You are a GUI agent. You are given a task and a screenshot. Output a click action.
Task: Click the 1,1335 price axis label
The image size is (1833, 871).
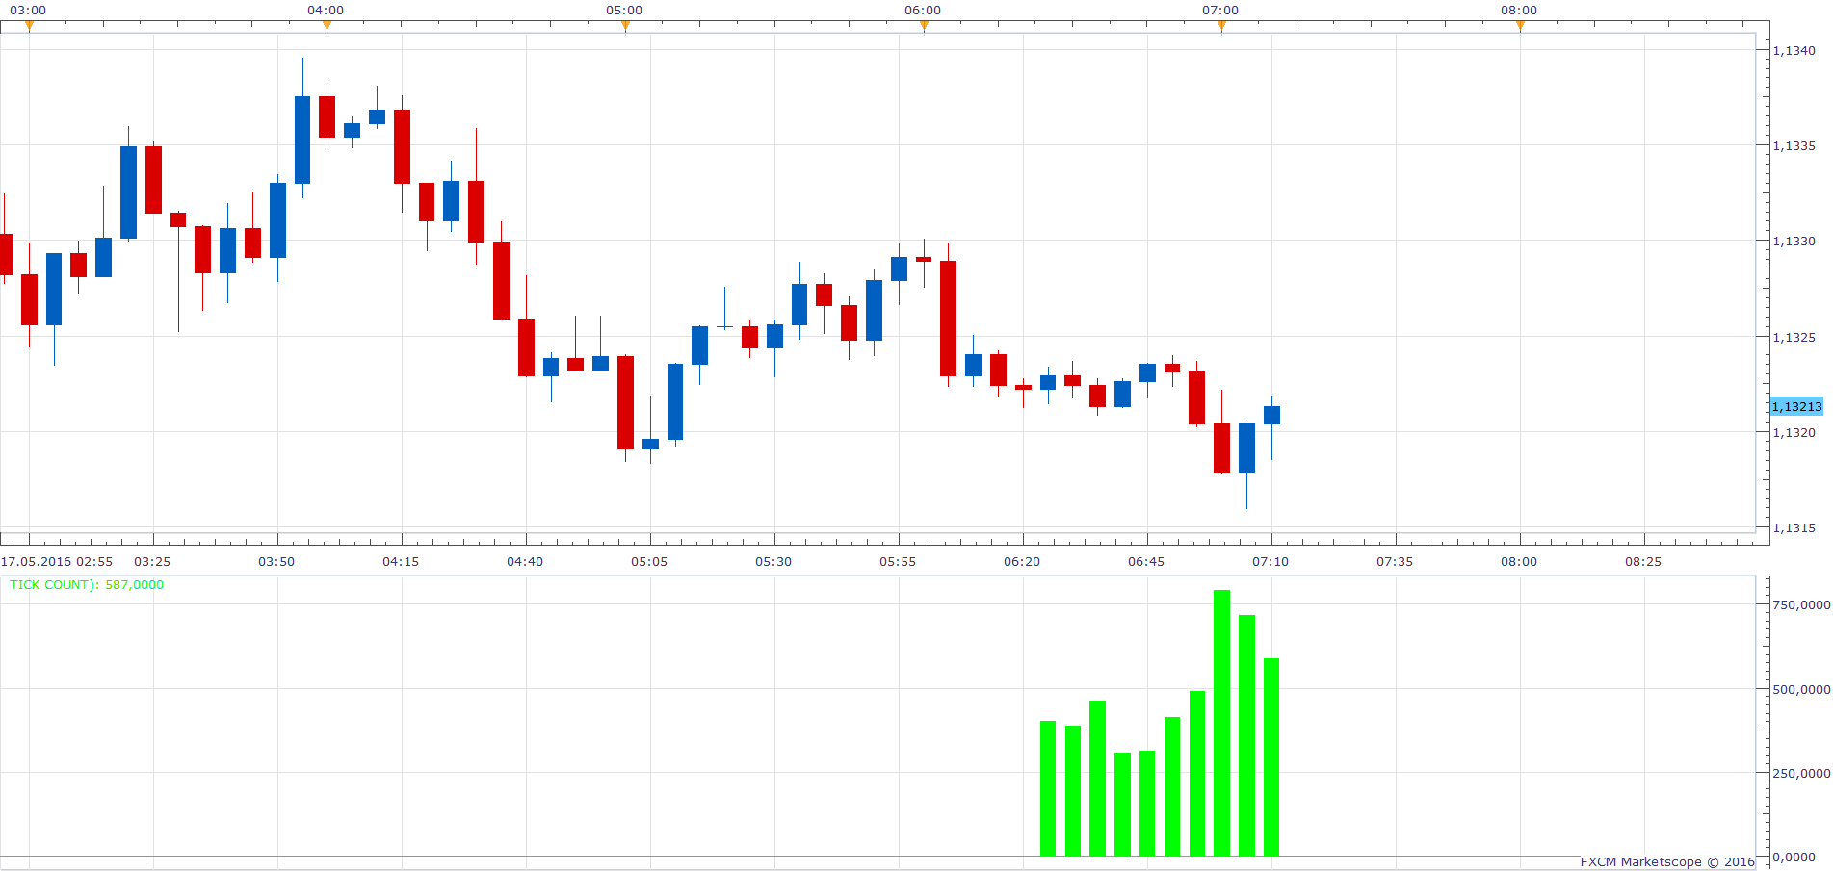click(x=1794, y=145)
